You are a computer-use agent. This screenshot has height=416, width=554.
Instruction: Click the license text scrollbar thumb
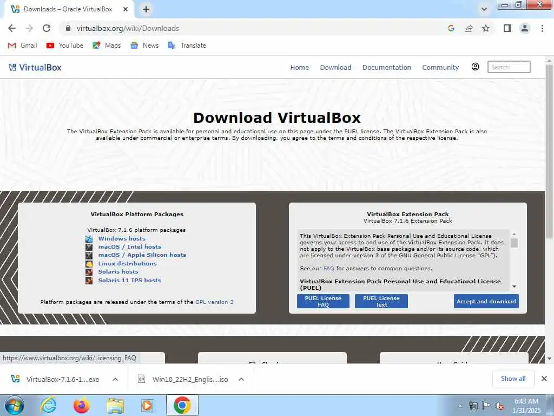[514, 243]
